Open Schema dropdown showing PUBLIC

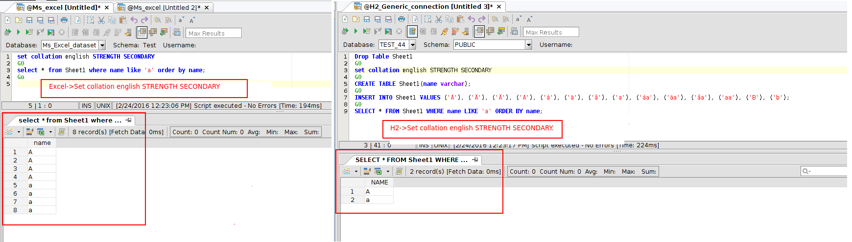coord(528,44)
